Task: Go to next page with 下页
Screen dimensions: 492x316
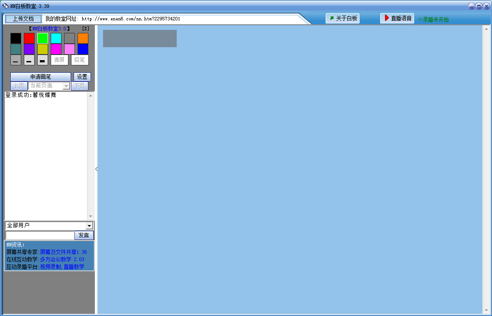Action: [x=80, y=86]
